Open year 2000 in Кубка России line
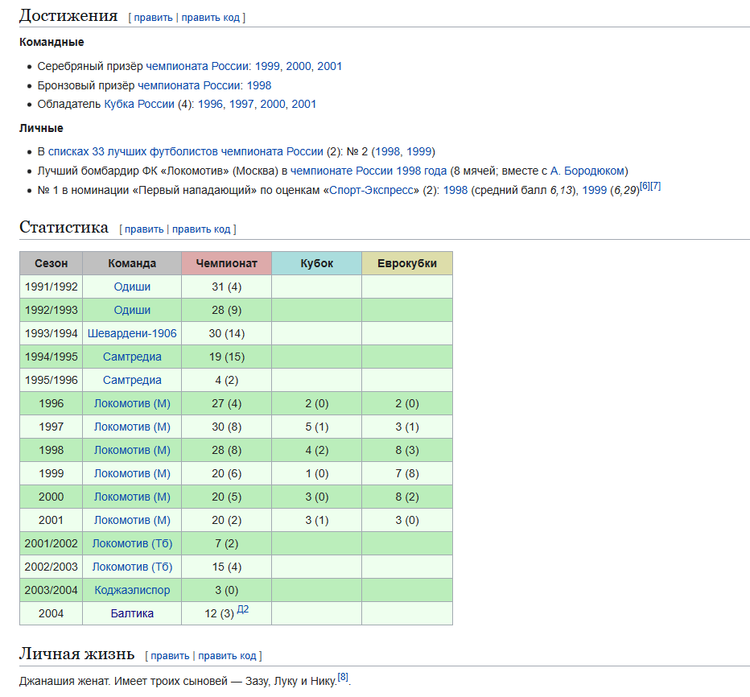Image resolution: width=750 pixels, height=697 pixels. pyautogui.click(x=273, y=104)
